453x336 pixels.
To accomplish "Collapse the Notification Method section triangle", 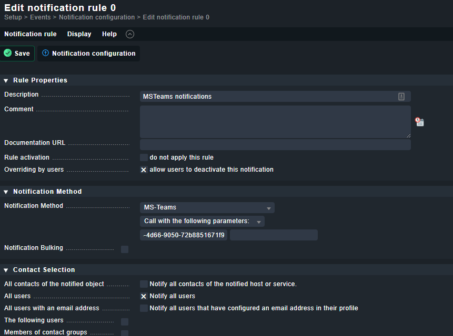I will pyautogui.click(x=6, y=192).
